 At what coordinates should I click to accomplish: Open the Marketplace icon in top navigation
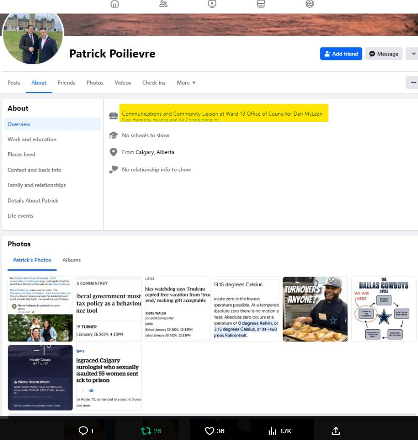pyautogui.click(x=261, y=4)
